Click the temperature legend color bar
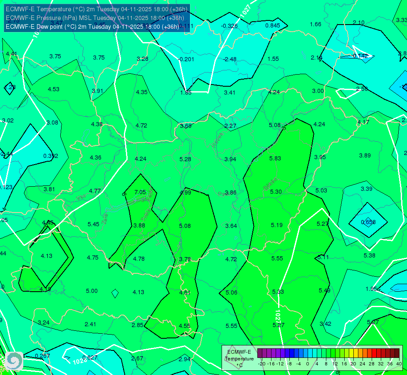 (x=328, y=353)
